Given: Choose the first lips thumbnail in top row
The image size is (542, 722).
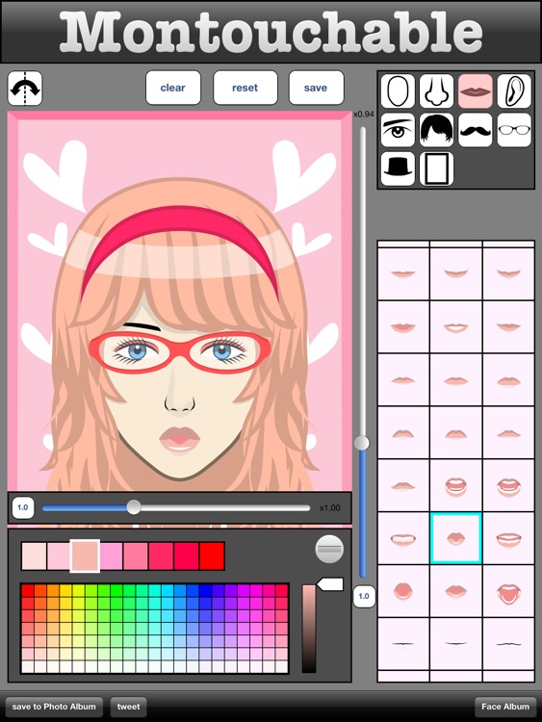Looking at the screenshot, I should pos(403,274).
